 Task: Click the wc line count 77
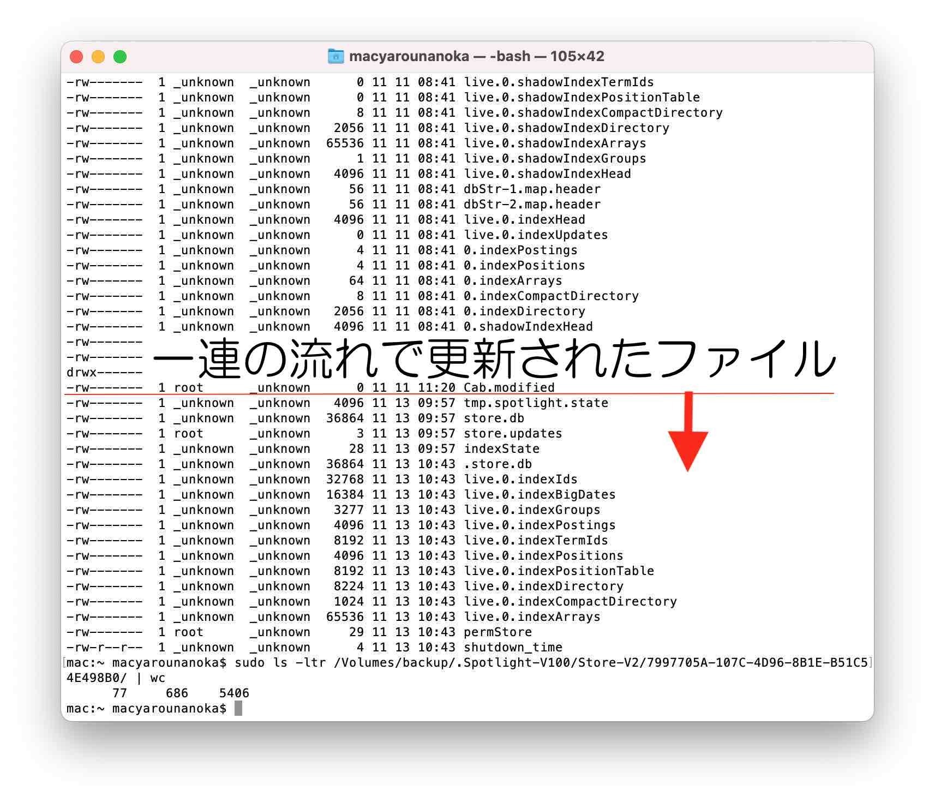tap(119, 693)
